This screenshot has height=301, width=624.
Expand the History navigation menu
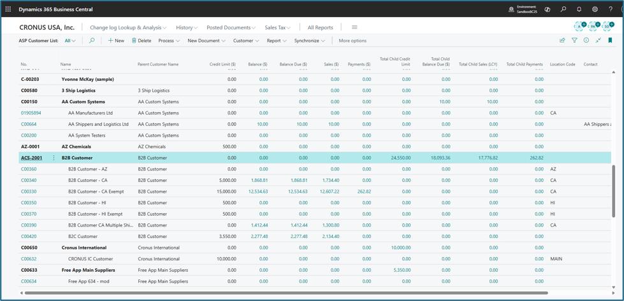click(187, 28)
